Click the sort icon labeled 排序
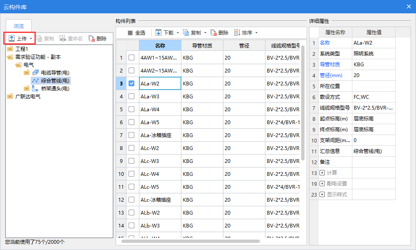 (237, 32)
